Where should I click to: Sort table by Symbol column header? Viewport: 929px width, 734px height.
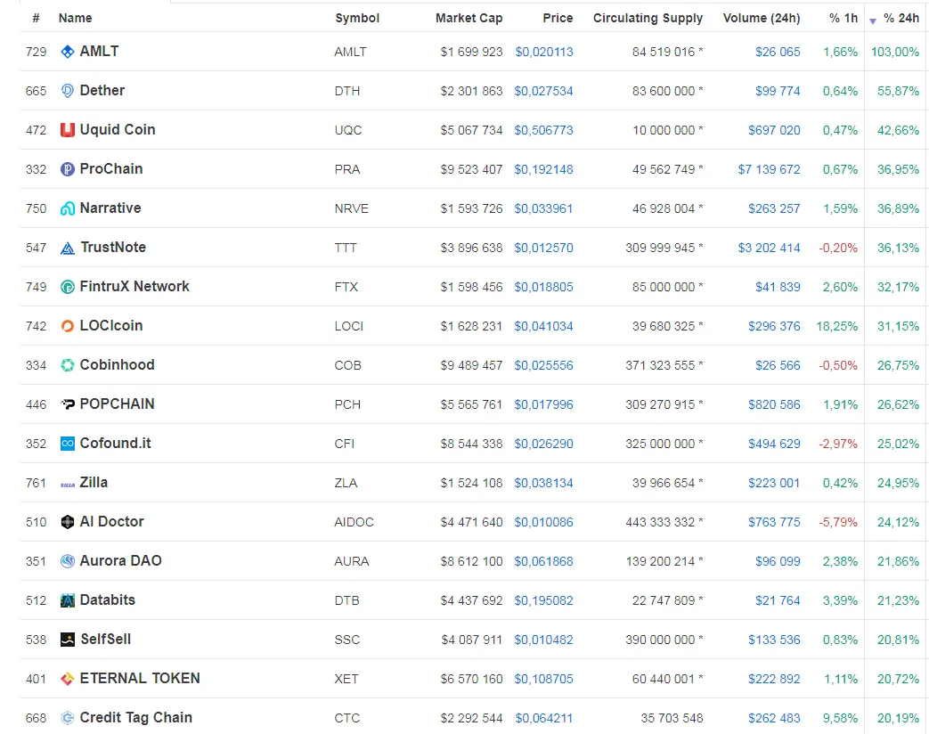pyautogui.click(x=357, y=19)
